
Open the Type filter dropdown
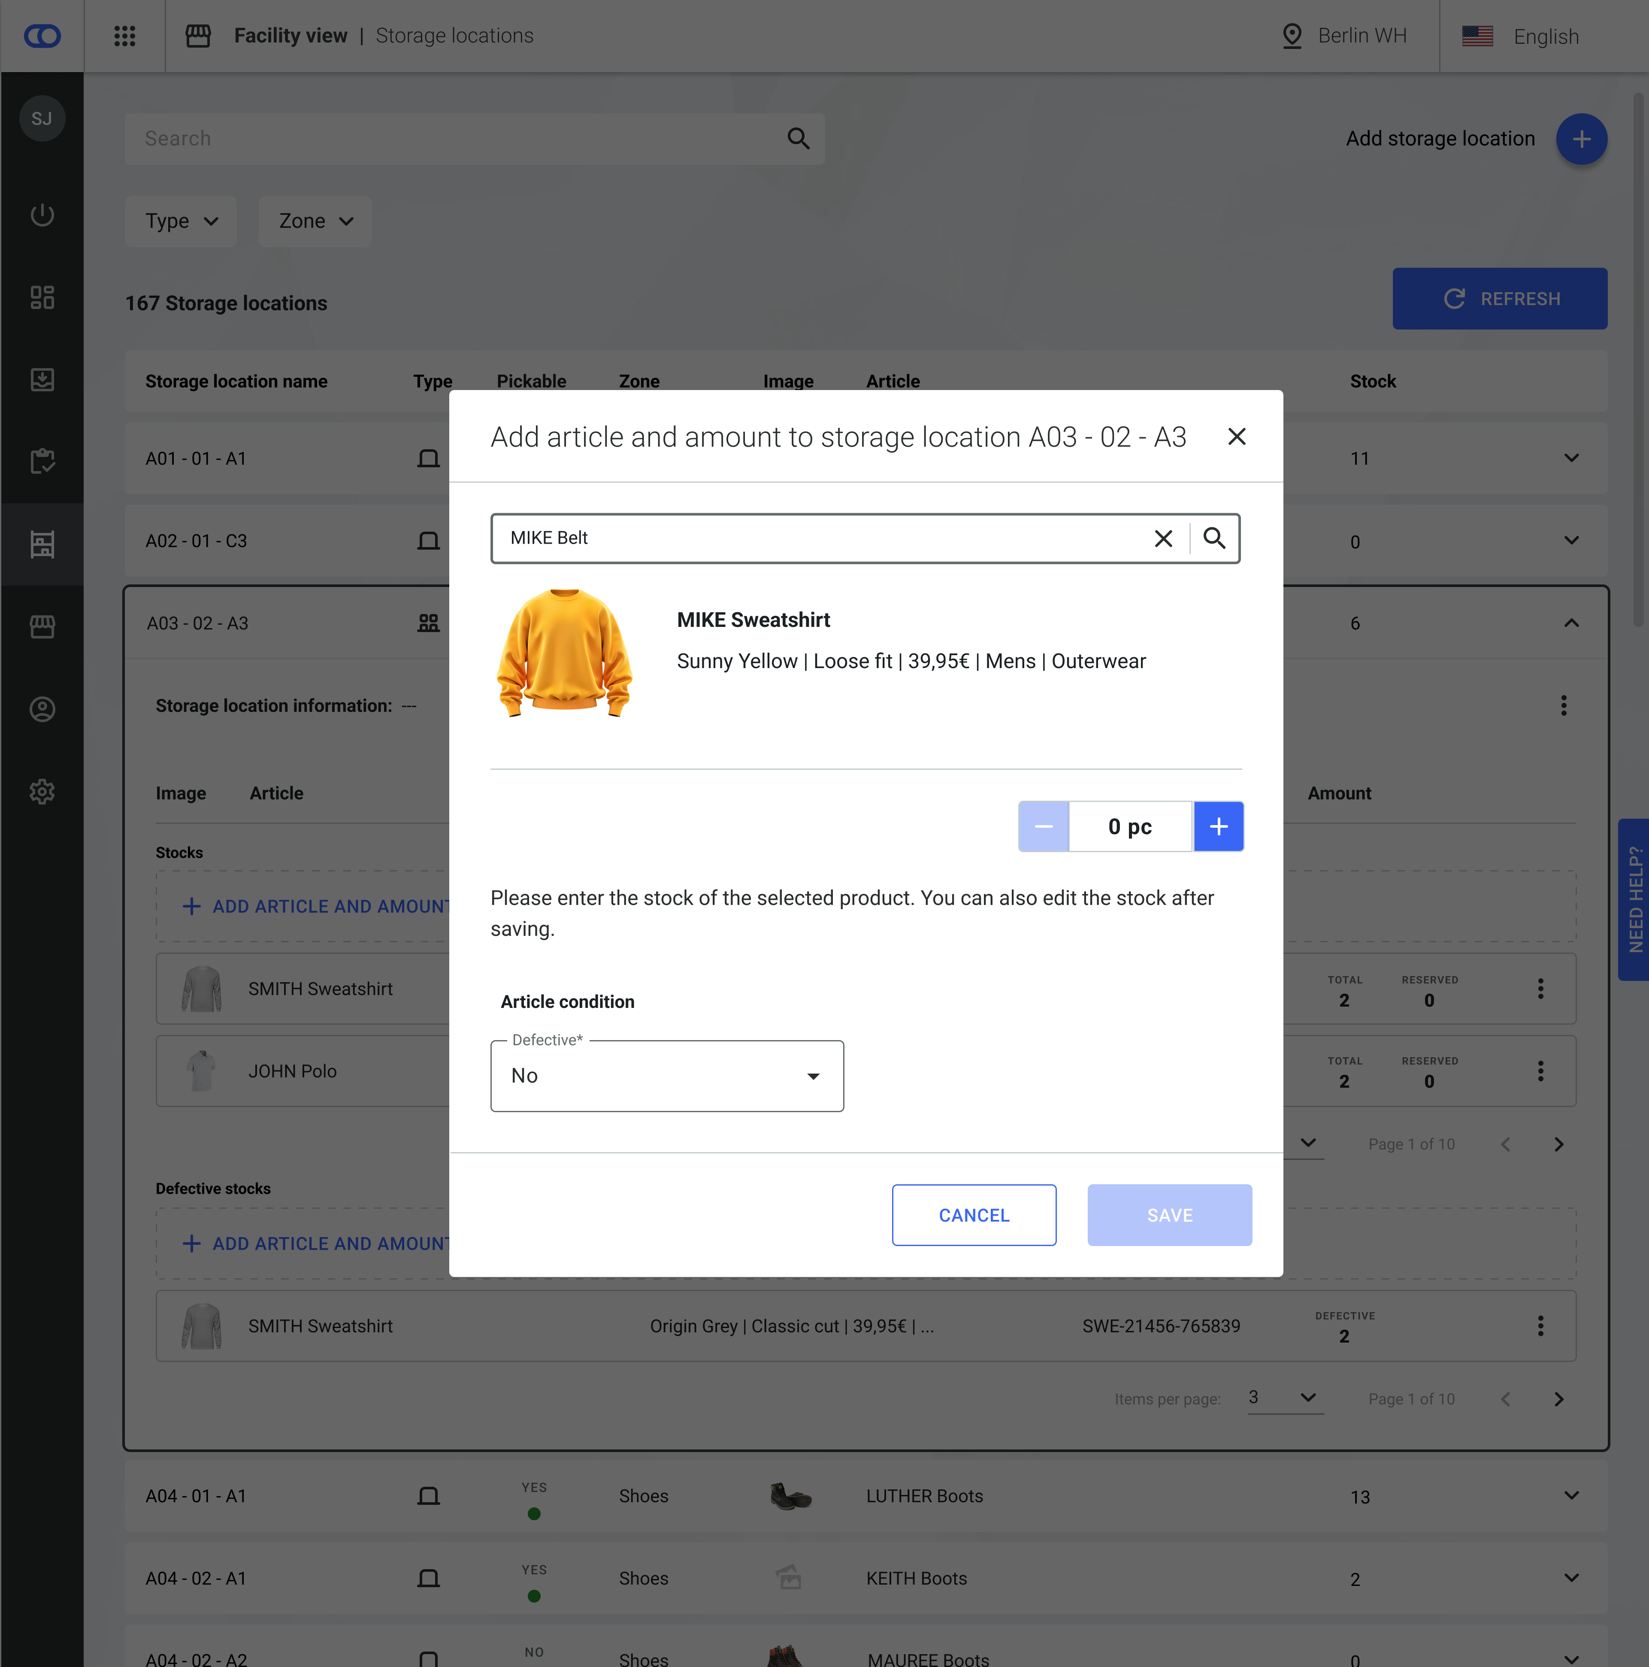click(x=180, y=222)
